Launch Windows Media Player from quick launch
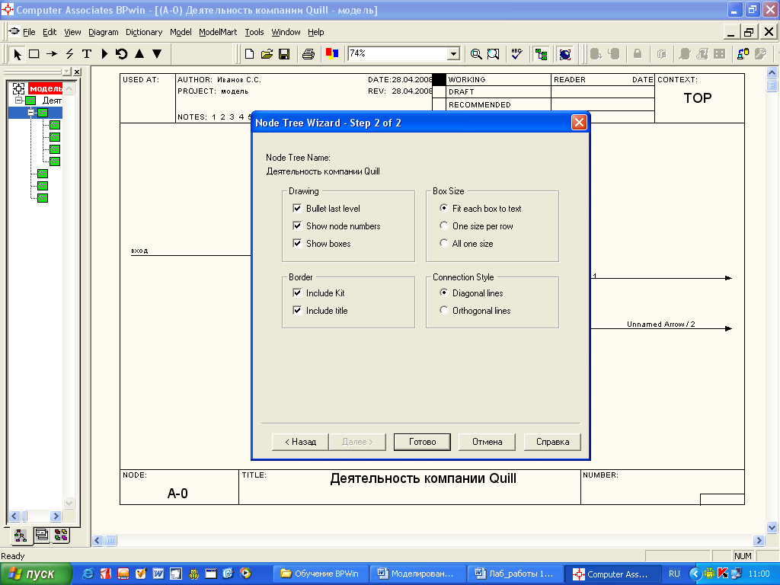The width and height of the screenshot is (780, 585). pyautogui.click(x=245, y=574)
